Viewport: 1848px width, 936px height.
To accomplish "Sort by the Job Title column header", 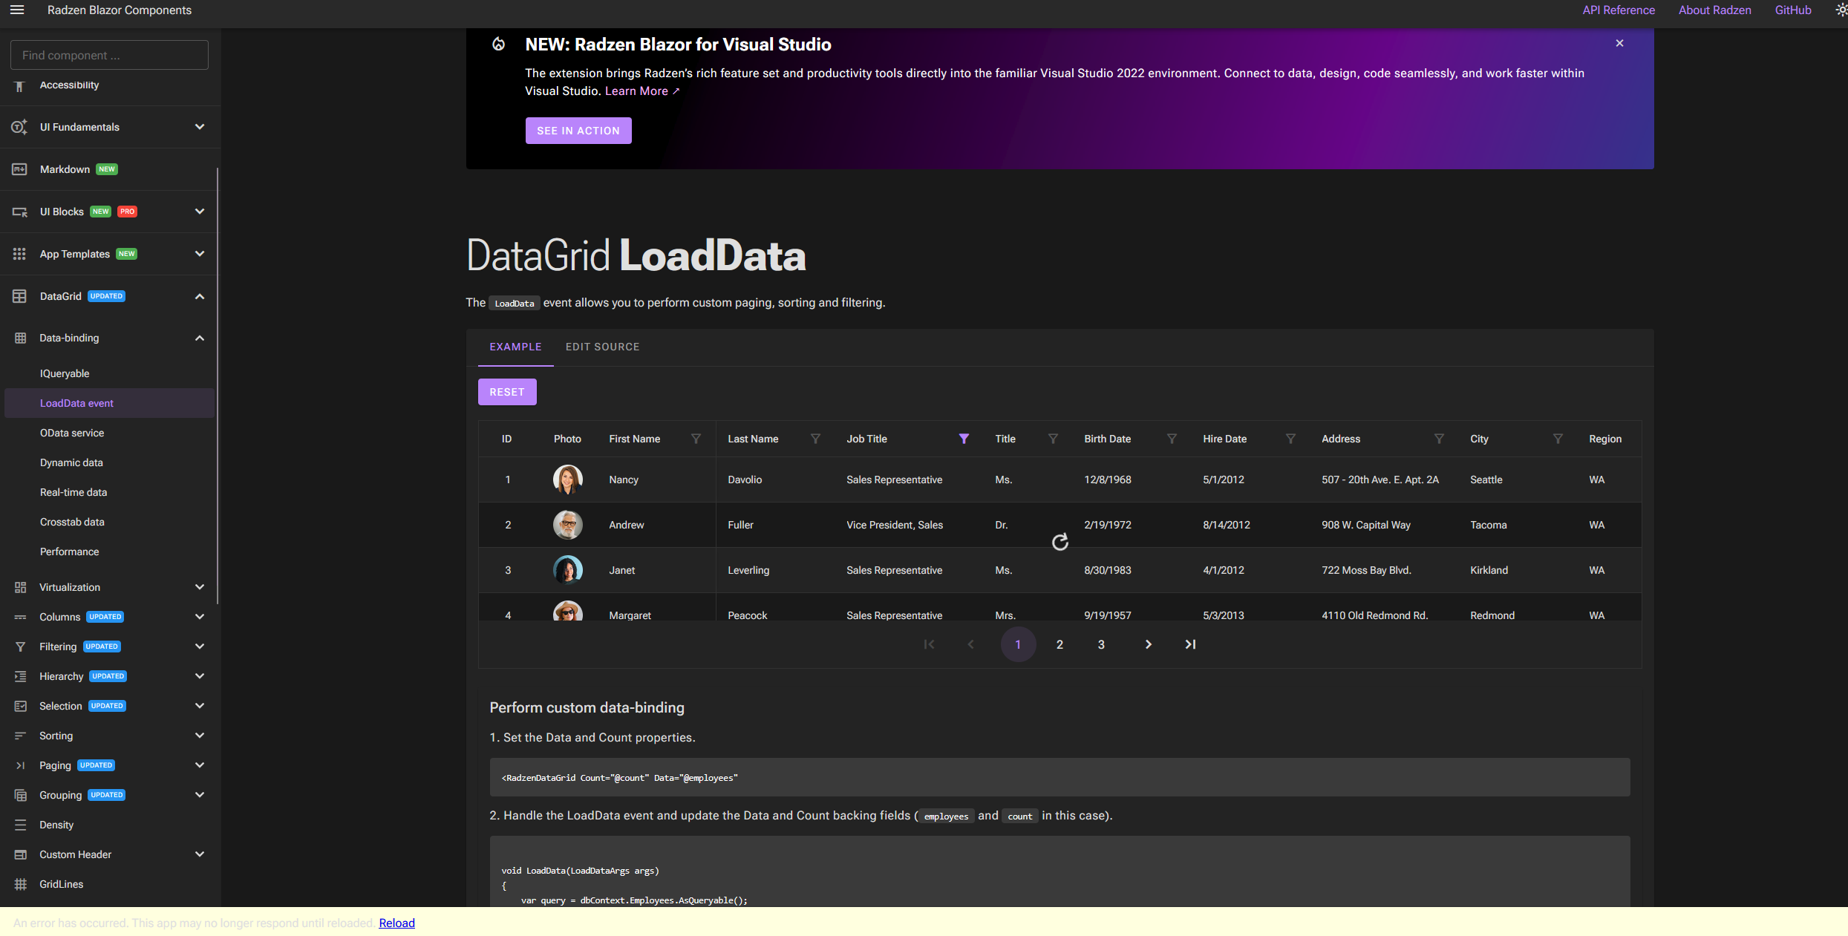I will pos(866,439).
